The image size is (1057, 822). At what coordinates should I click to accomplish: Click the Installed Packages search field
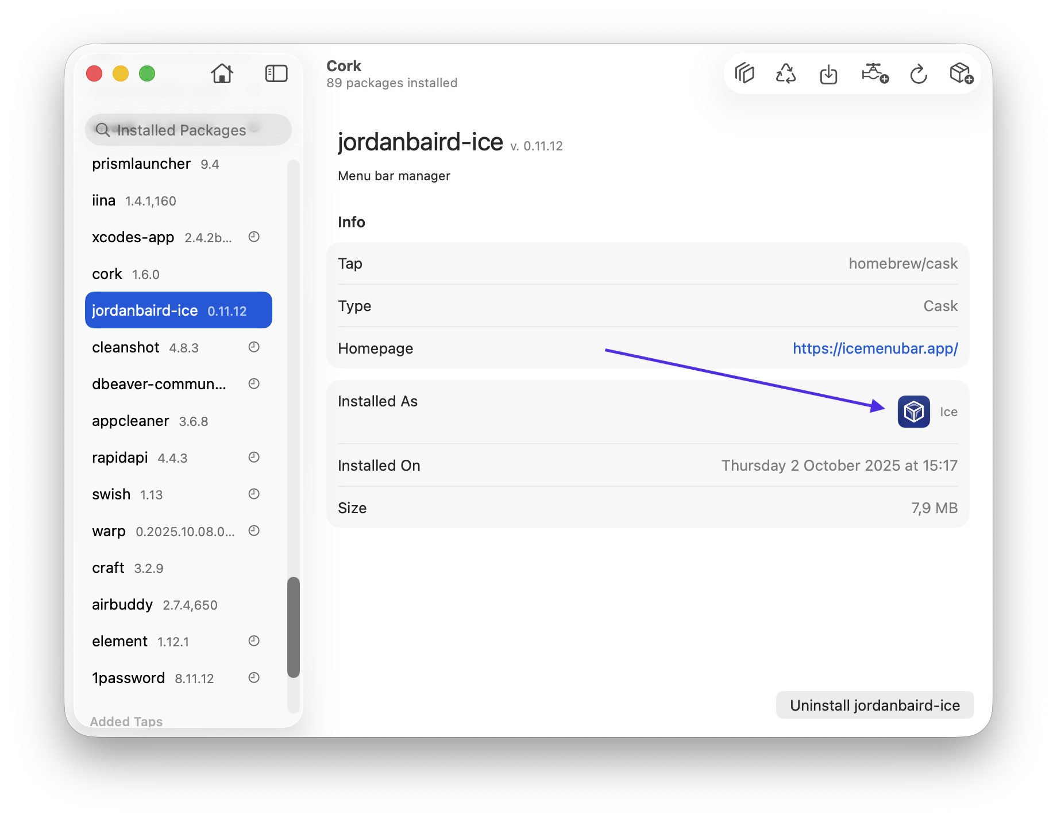click(x=188, y=130)
